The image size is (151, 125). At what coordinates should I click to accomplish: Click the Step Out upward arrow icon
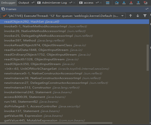(138, 3)
